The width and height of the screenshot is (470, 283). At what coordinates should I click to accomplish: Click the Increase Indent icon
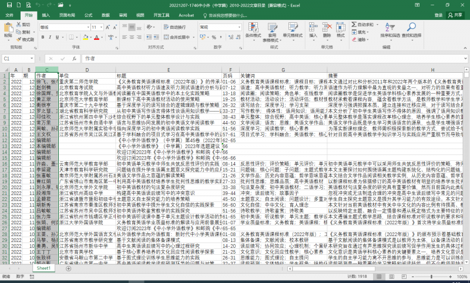(156, 37)
